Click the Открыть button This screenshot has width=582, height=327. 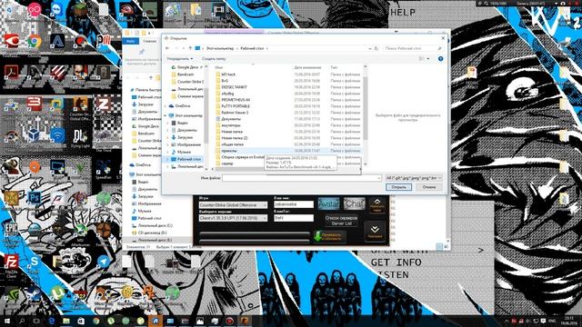click(x=398, y=187)
